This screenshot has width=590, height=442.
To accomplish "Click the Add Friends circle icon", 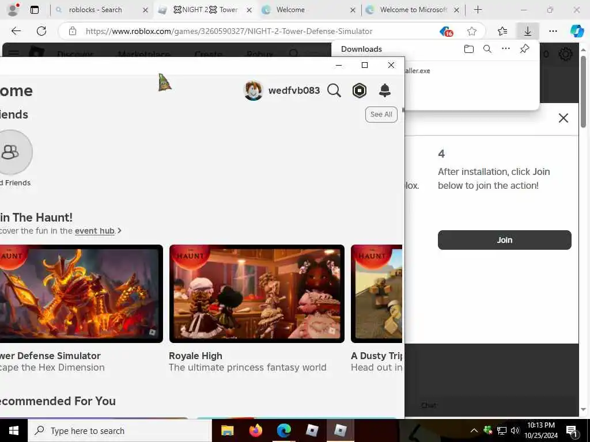I will 10,152.
